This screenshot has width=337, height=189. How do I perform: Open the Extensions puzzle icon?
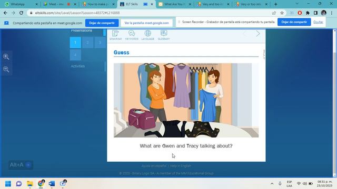(x=308, y=13)
